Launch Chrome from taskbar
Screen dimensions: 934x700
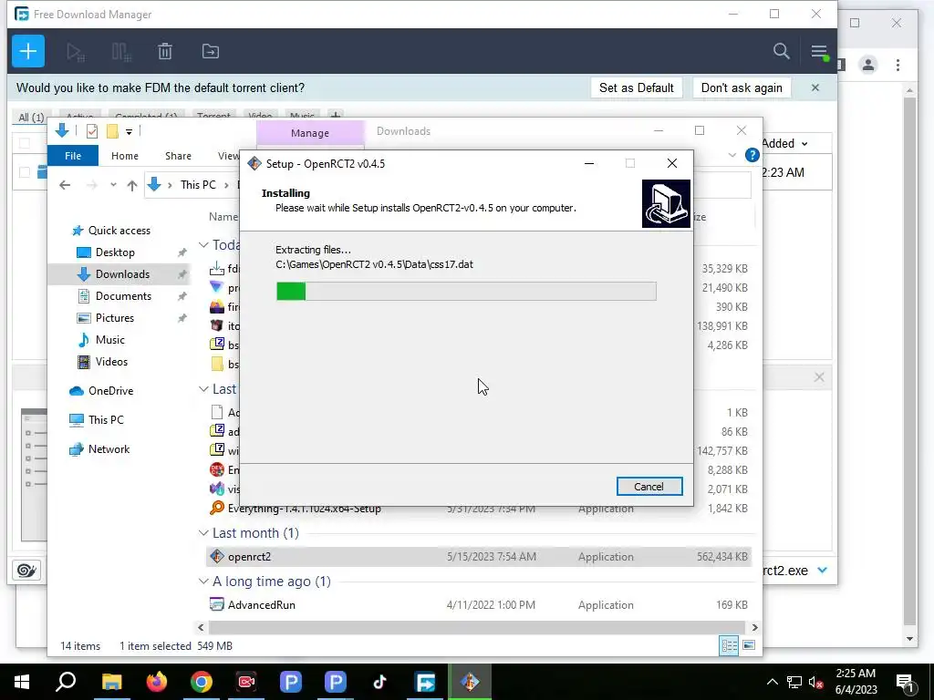[202, 682]
